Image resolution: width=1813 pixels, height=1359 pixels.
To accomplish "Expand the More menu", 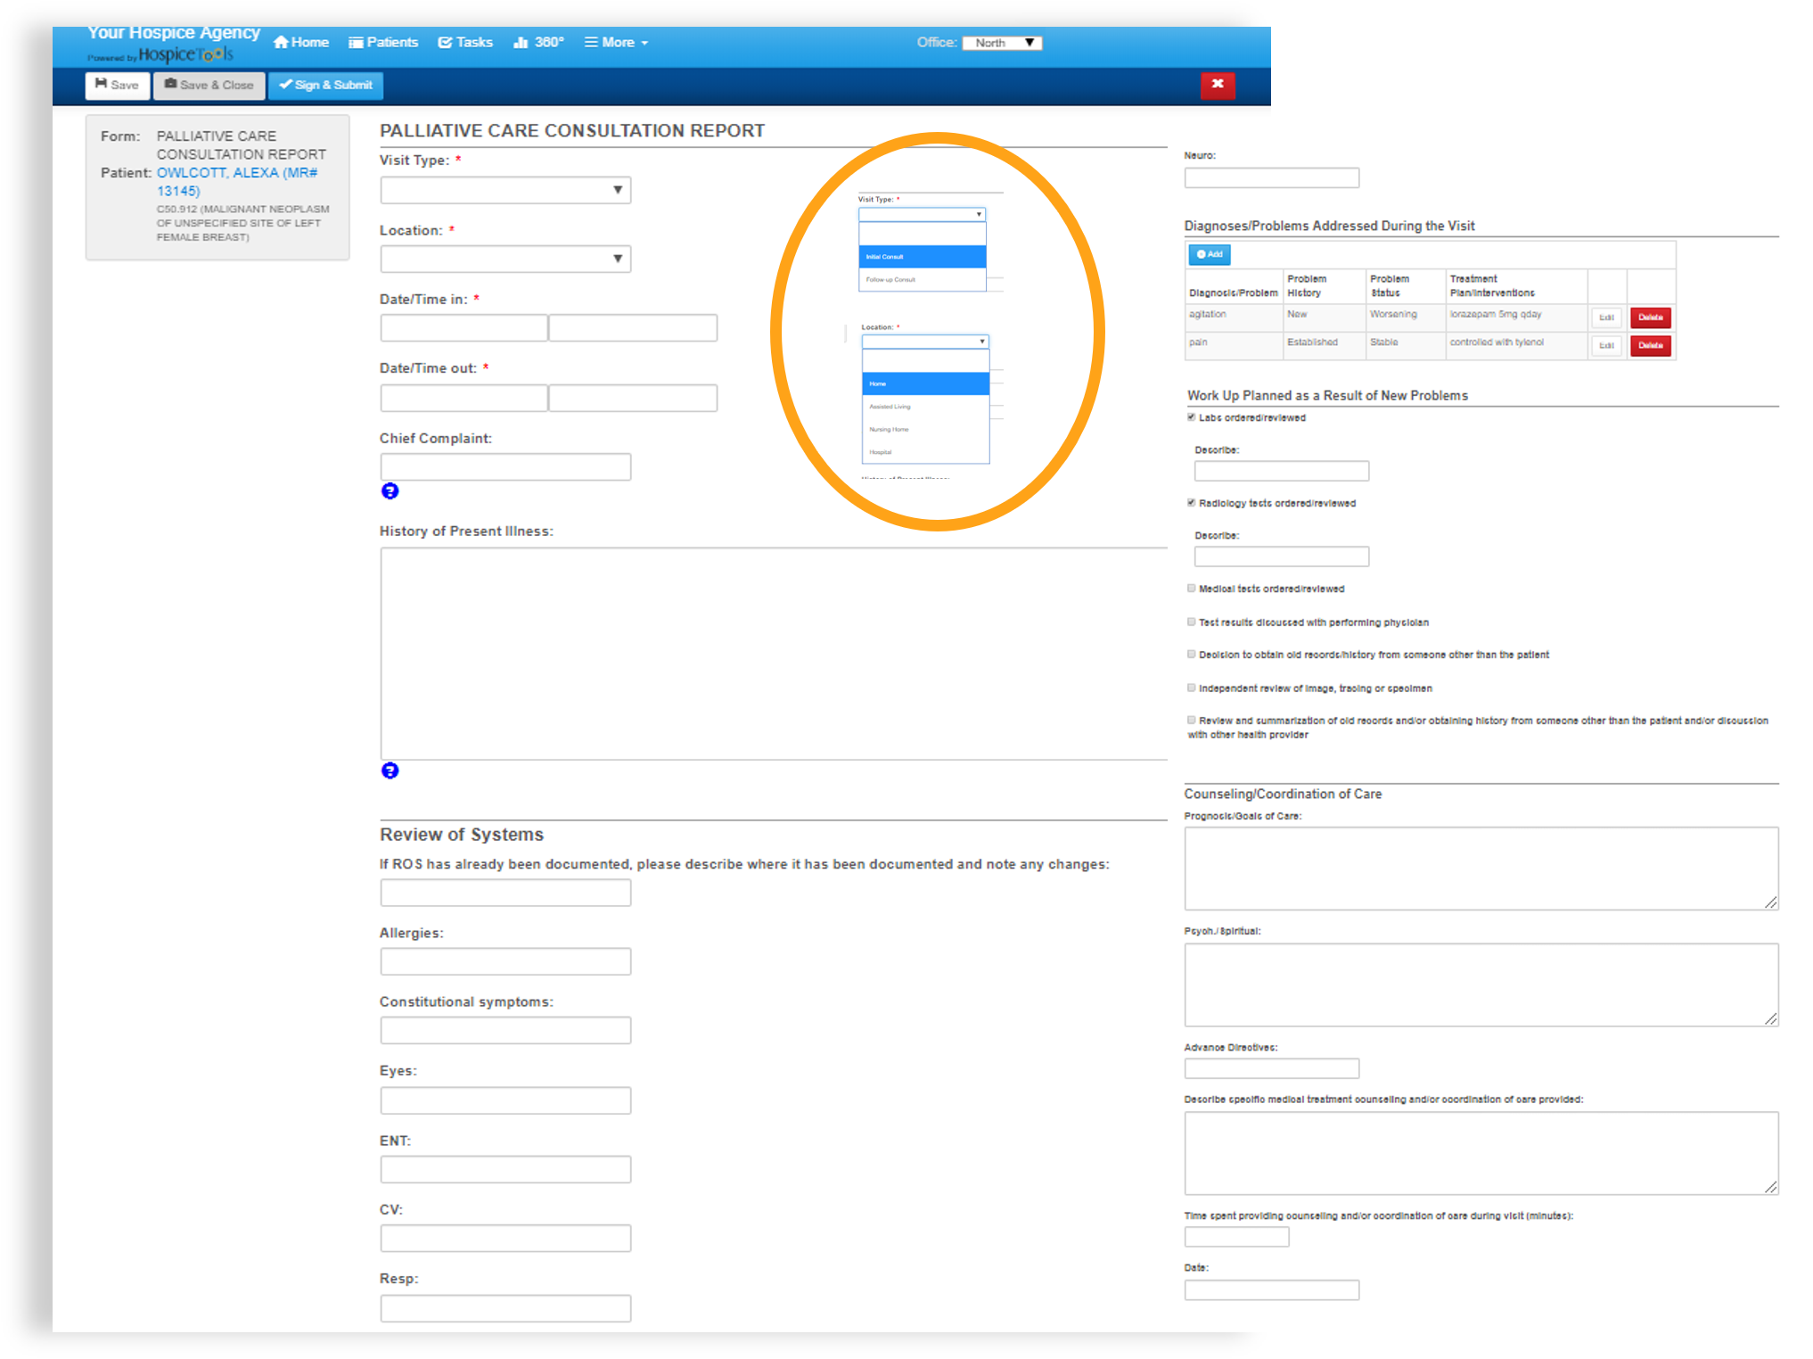I will [616, 42].
